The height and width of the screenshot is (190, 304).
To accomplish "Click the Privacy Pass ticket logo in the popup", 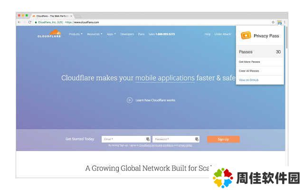I will click(x=246, y=36).
